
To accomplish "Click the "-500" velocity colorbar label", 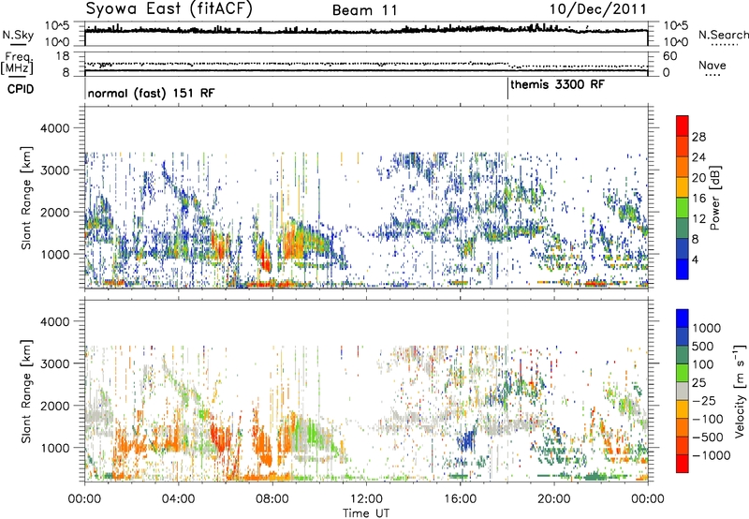I will click(x=708, y=437).
